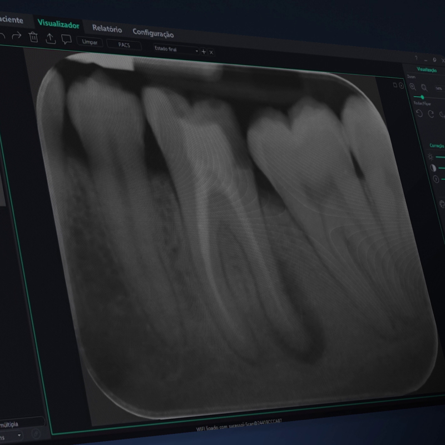
Task: Delete image with the trash icon
Action: [x=33, y=37]
